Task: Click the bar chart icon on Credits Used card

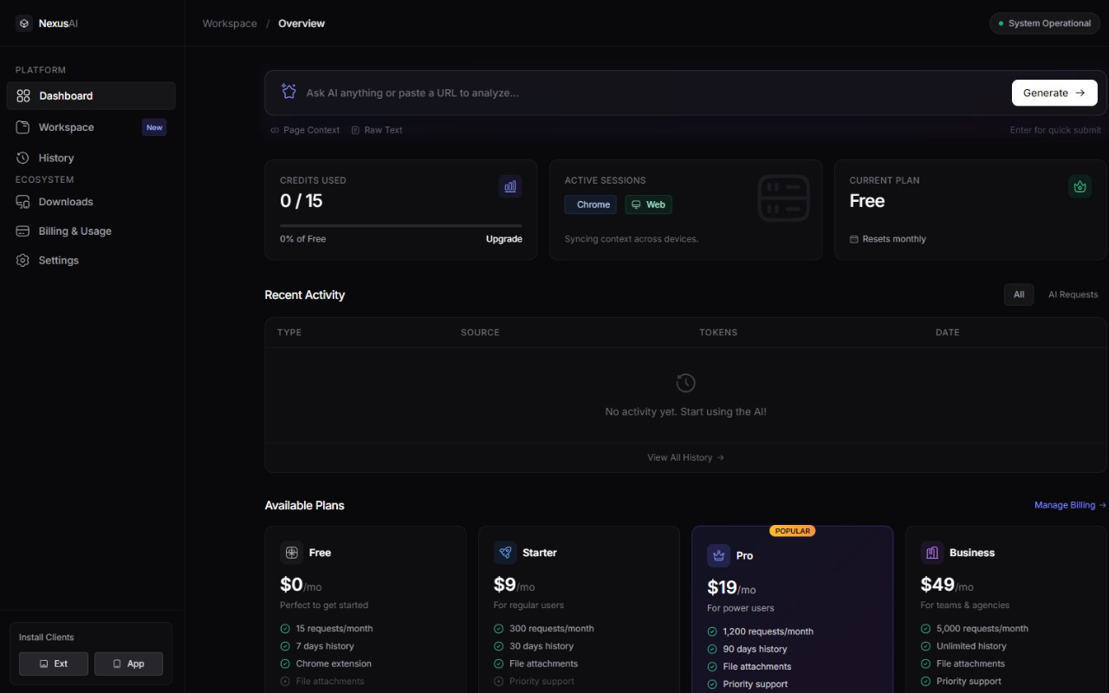Action: (509, 186)
